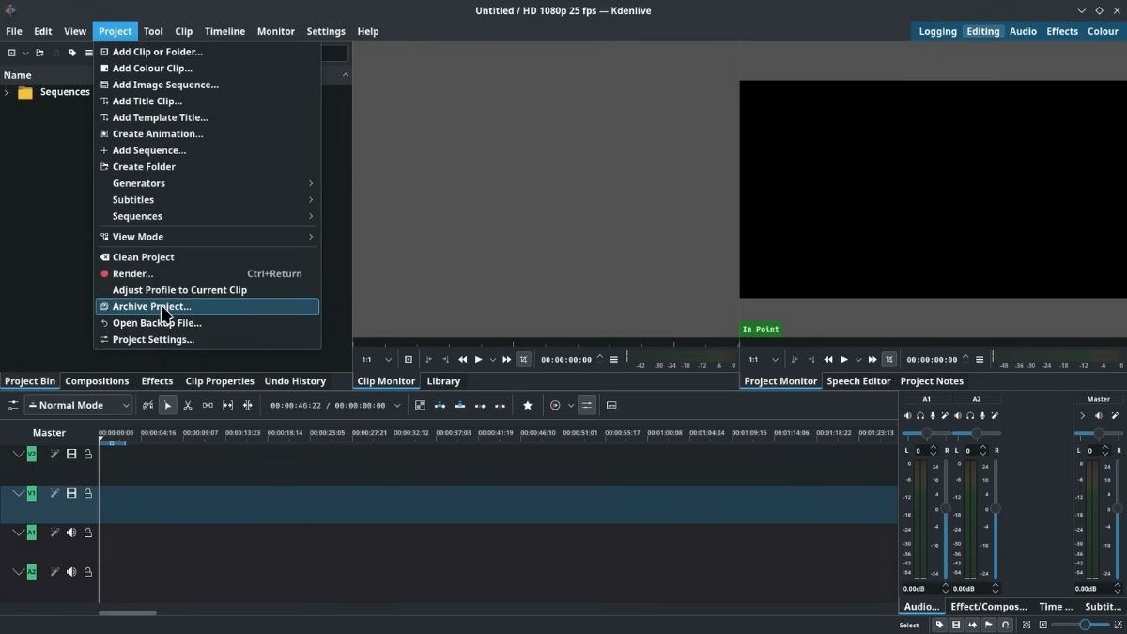
Task: Click the extract zone icon in timeline toolbar
Action: tap(480, 406)
